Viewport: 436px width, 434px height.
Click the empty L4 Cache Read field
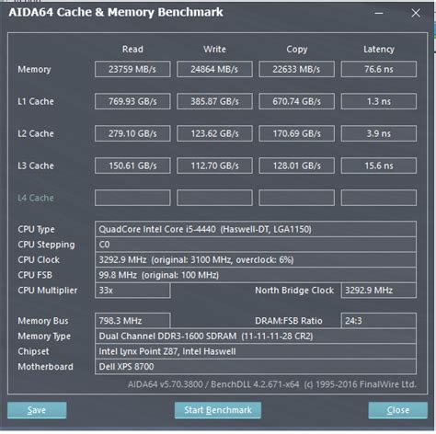[132, 198]
